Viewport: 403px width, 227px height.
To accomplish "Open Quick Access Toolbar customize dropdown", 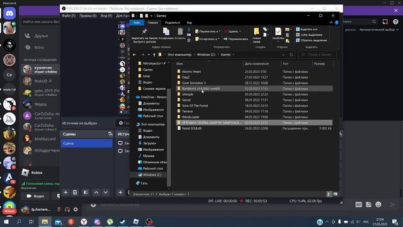I will 151,16.
